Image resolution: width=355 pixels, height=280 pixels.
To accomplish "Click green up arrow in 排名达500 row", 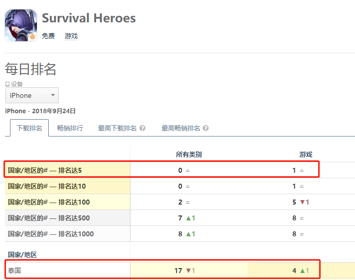I will (188, 218).
